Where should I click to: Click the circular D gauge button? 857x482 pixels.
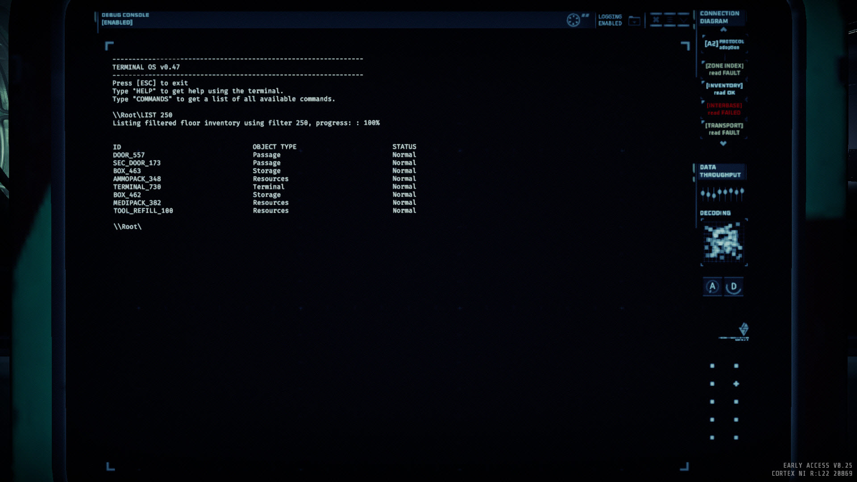733,287
